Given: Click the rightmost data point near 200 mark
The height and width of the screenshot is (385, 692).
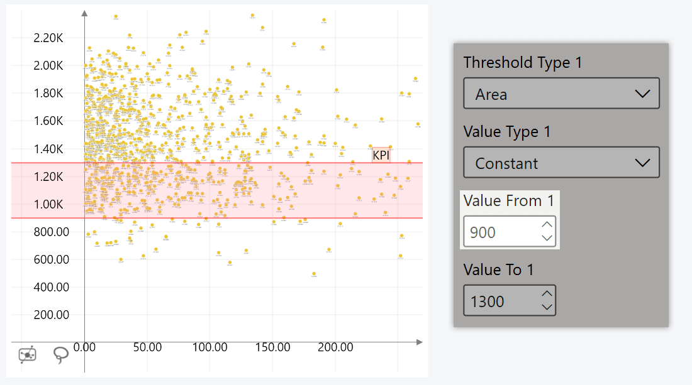Looking at the screenshot, I should [416, 124].
